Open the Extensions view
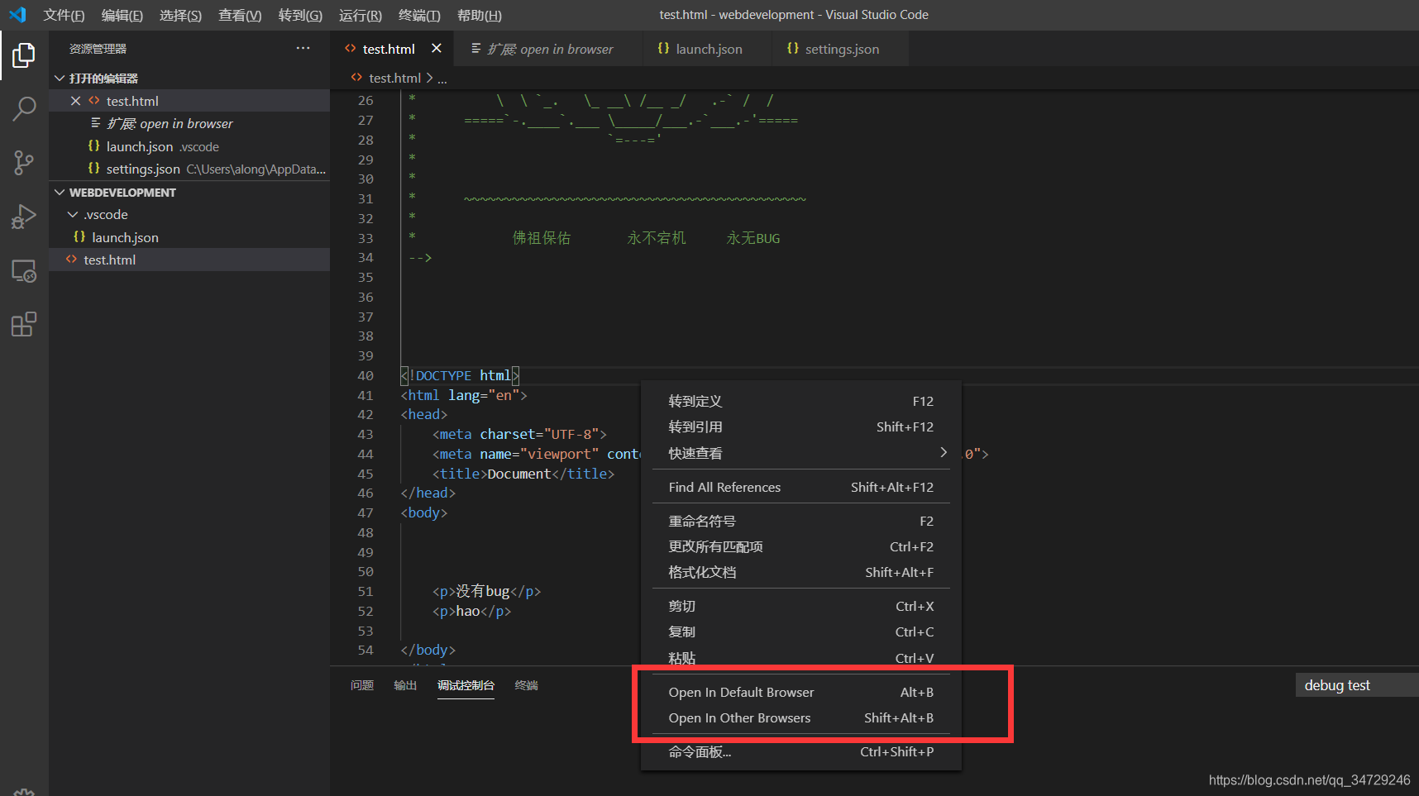Image resolution: width=1419 pixels, height=796 pixels. (x=23, y=324)
